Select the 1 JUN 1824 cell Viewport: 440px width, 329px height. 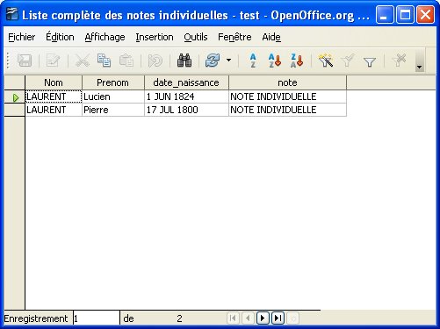click(x=186, y=97)
